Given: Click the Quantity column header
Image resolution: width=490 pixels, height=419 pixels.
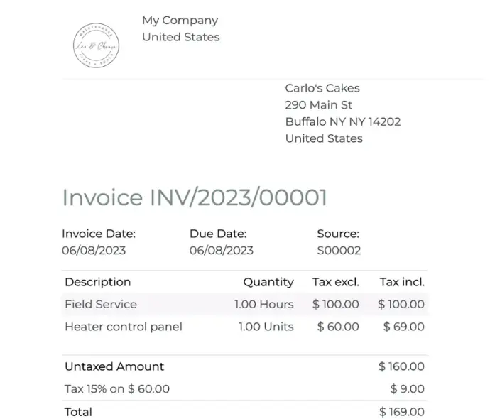Looking at the screenshot, I should coord(268,282).
